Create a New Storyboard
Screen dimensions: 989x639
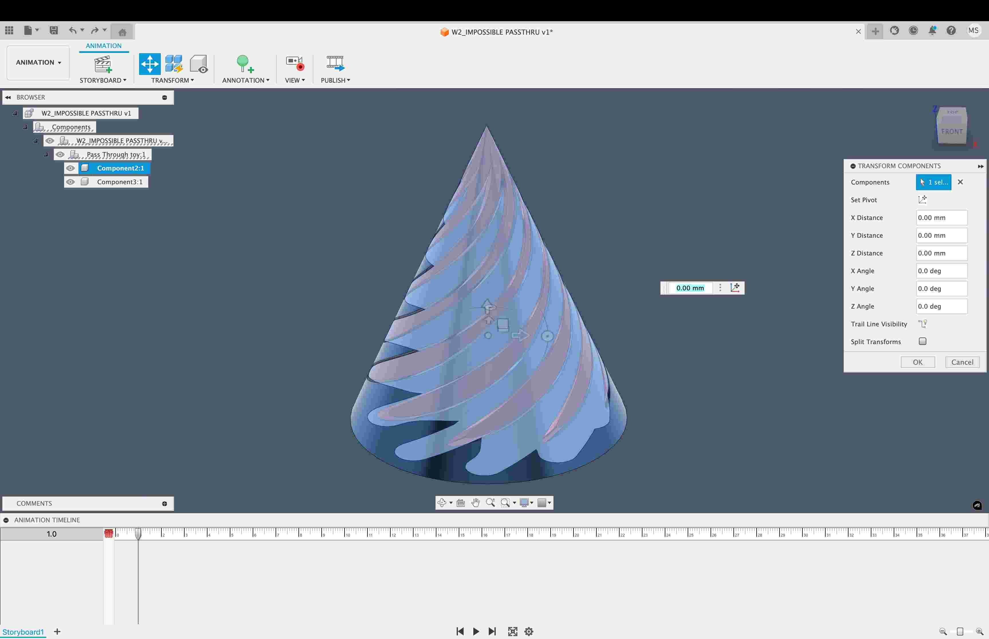pyautogui.click(x=102, y=64)
